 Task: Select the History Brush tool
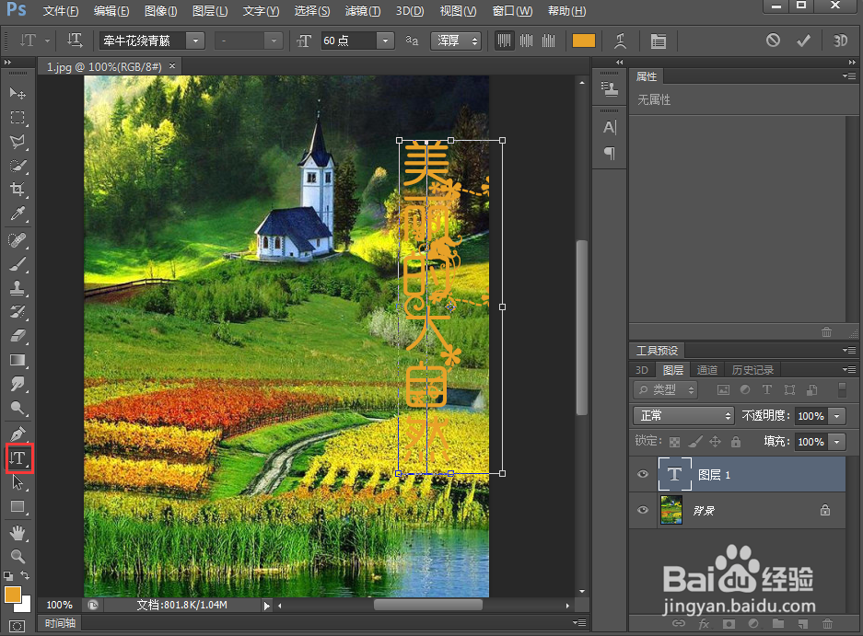pos(17,312)
